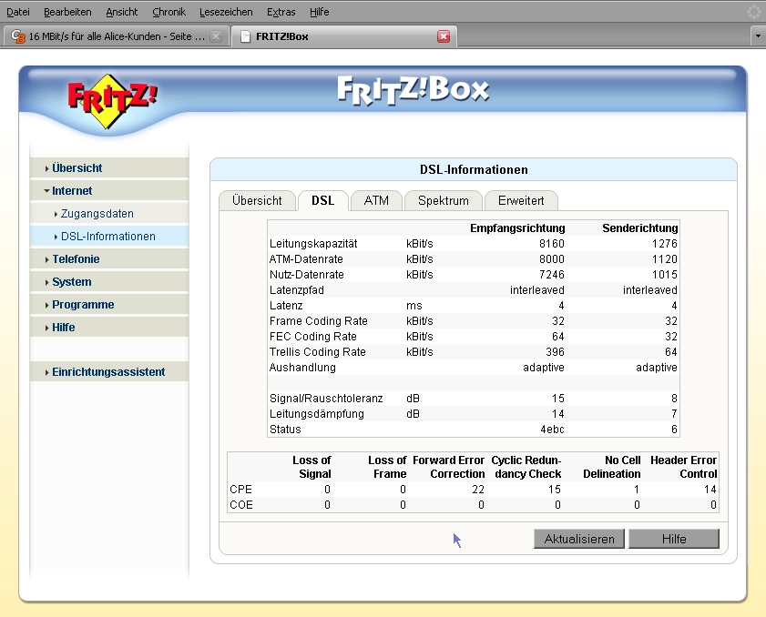Screen dimensions: 766x617
Task: Switch to the Erweitert tab
Action: click(x=521, y=200)
